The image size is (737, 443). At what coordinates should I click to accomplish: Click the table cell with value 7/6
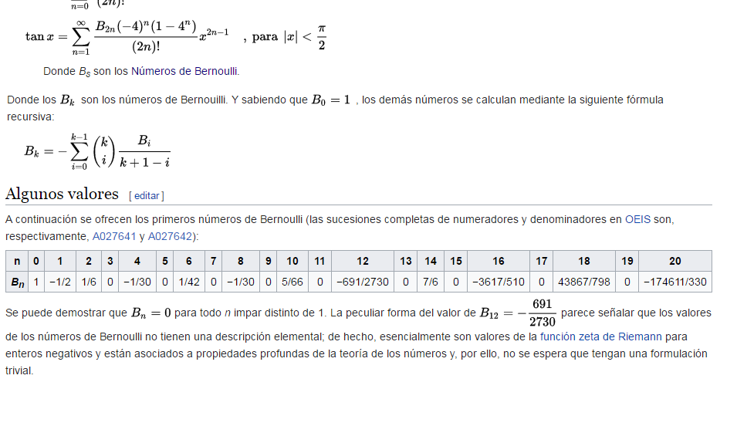click(x=431, y=282)
